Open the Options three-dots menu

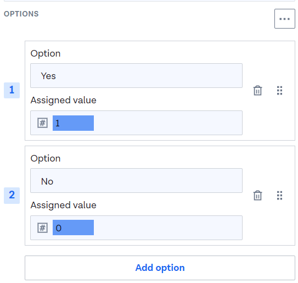284,19
